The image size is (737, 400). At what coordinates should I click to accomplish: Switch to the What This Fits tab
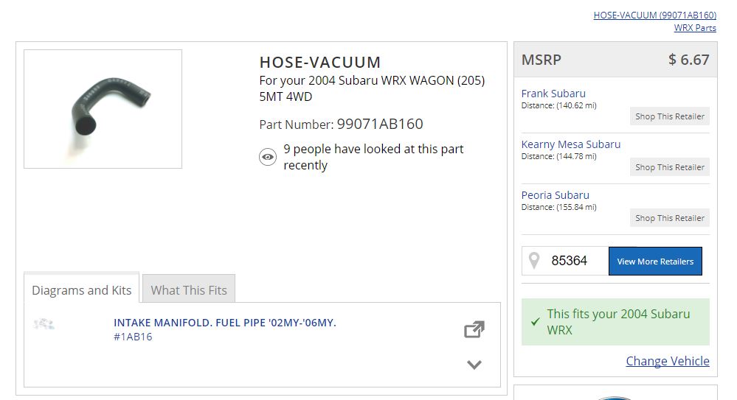tap(189, 290)
